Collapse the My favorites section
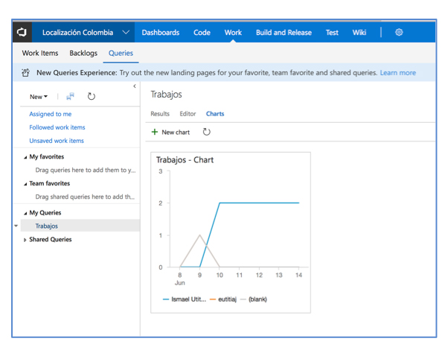Image resolution: width=448 pixels, height=353 pixels. click(x=25, y=157)
